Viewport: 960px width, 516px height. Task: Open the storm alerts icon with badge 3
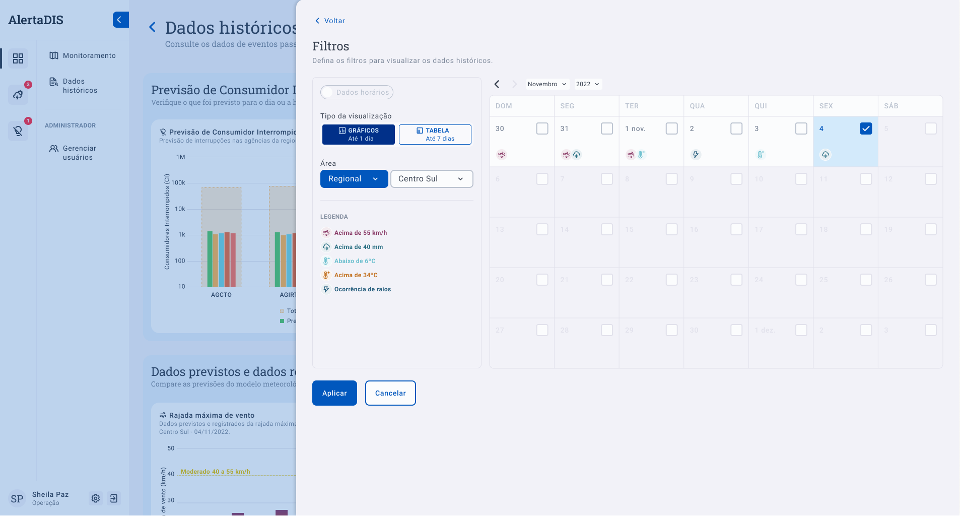(x=18, y=94)
